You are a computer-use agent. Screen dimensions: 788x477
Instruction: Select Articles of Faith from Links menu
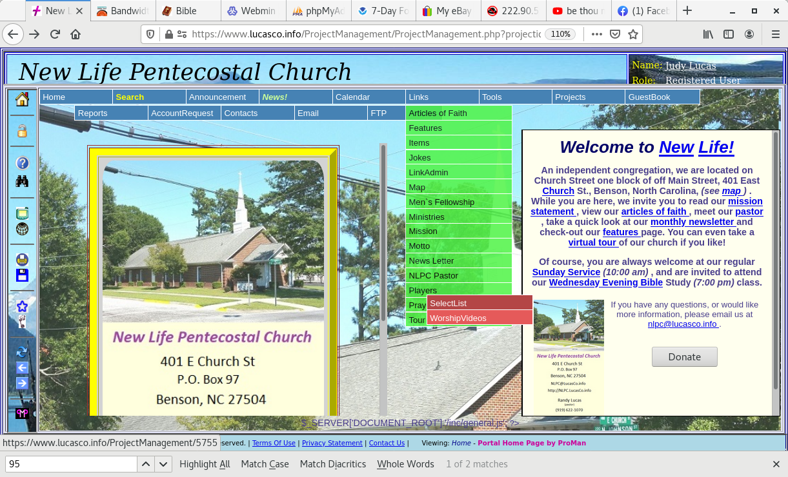pos(438,113)
